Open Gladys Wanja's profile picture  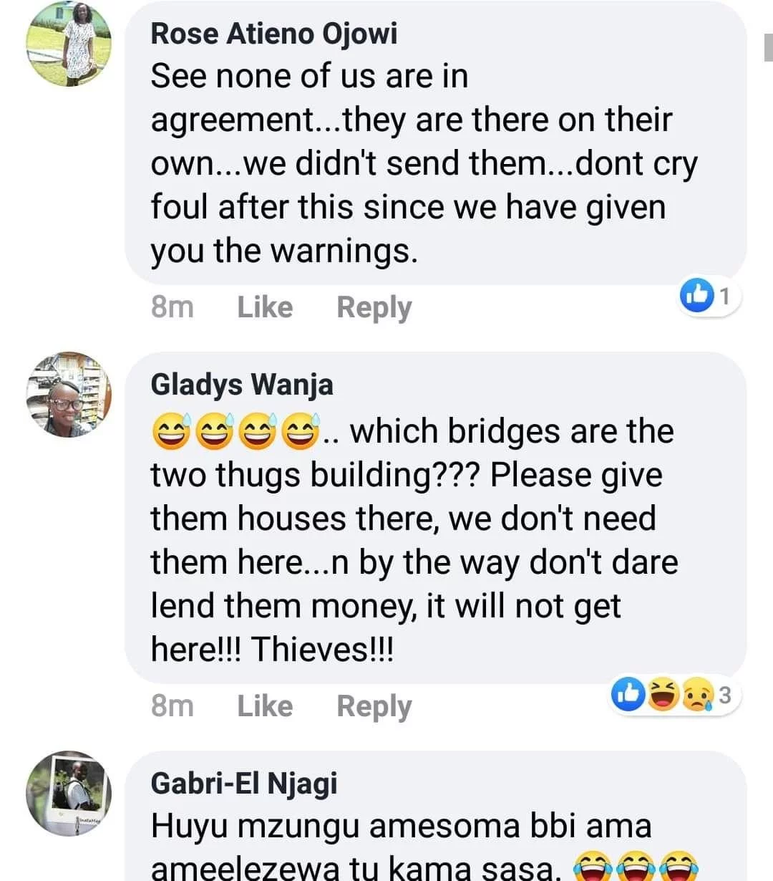(x=69, y=395)
